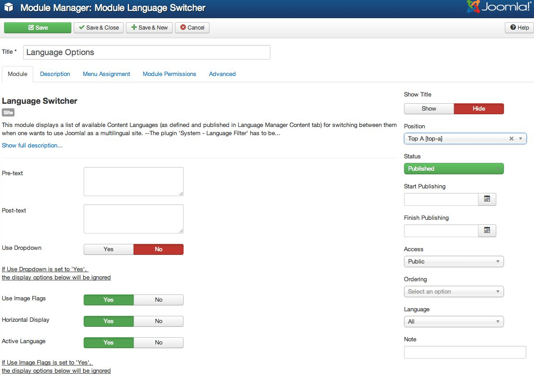534x375 pixels.
Task: Clear the Position selection with the x icon
Action: click(511, 139)
